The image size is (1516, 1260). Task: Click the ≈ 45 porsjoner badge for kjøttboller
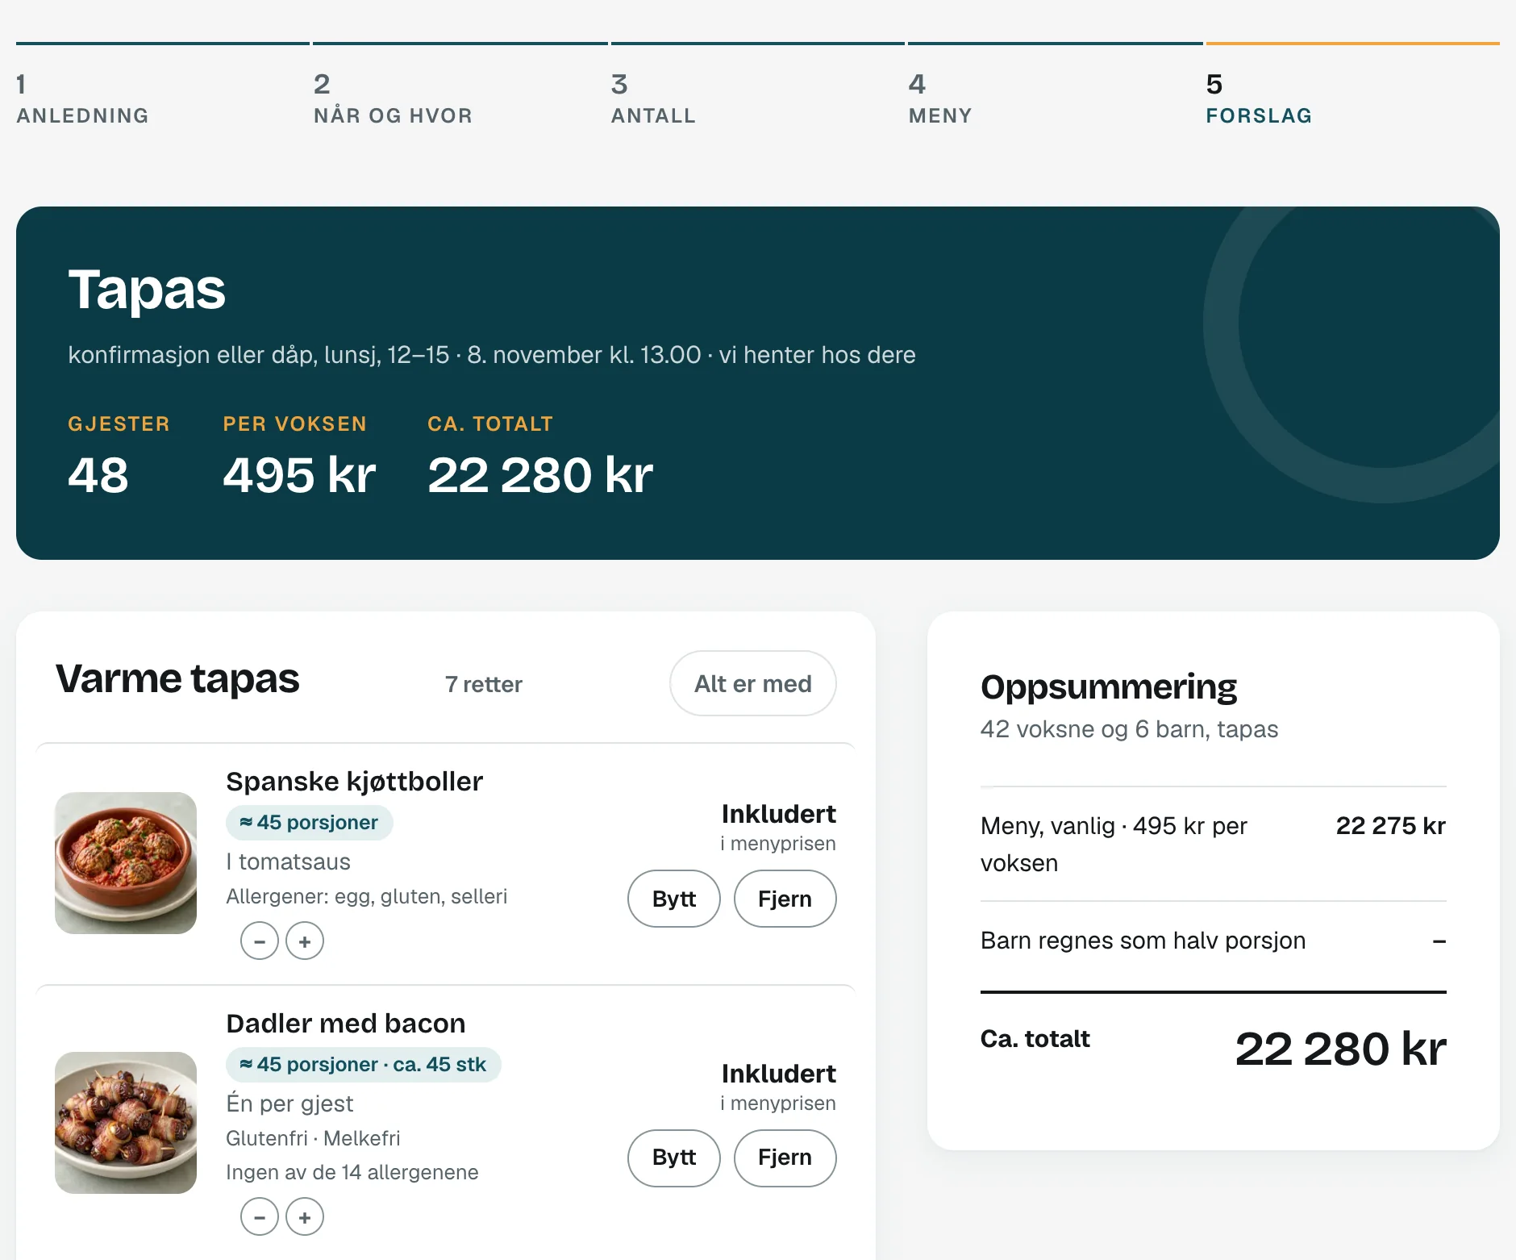(x=309, y=823)
